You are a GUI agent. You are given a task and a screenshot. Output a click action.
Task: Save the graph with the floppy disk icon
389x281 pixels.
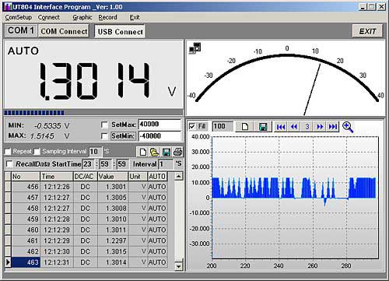click(x=263, y=127)
